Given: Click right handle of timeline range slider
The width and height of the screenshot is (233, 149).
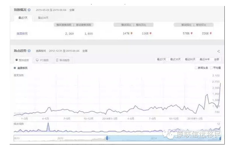Looking at the screenshot, I should [220, 138].
